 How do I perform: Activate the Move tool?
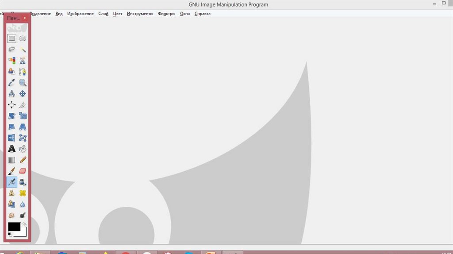23,93
